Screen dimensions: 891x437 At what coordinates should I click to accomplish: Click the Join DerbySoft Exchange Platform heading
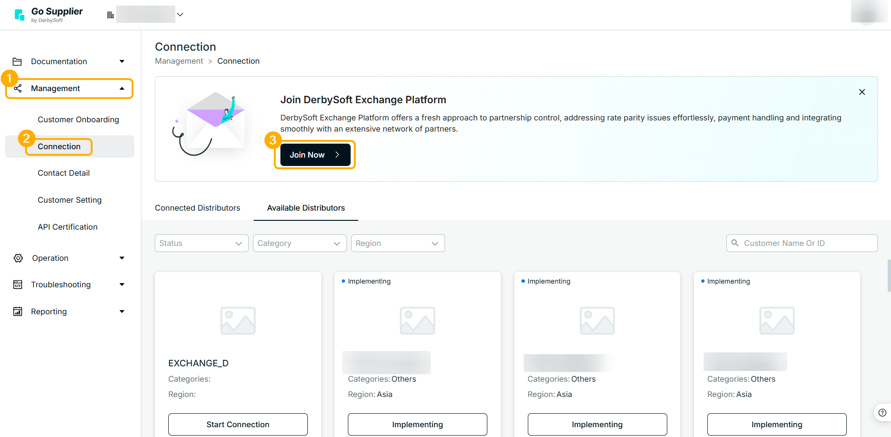click(x=363, y=99)
